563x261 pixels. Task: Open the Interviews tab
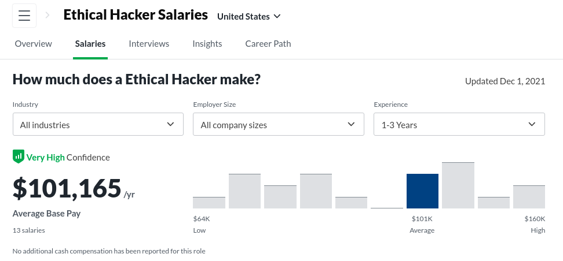(149, 43)
